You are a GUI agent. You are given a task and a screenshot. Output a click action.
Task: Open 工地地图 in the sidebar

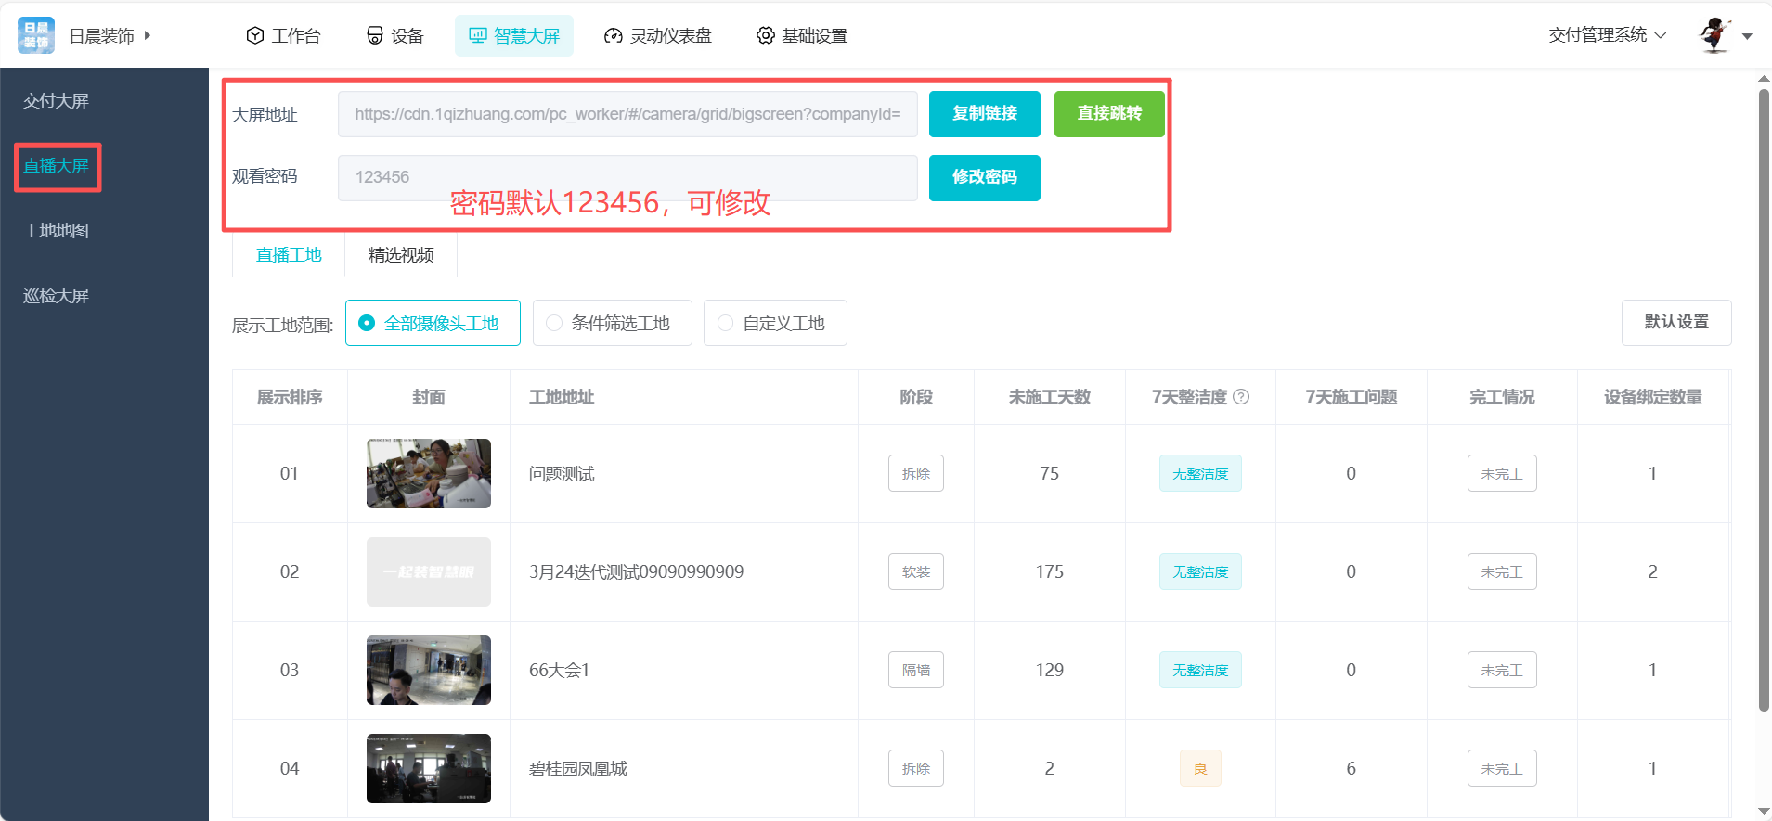click(x=56, y=231)
